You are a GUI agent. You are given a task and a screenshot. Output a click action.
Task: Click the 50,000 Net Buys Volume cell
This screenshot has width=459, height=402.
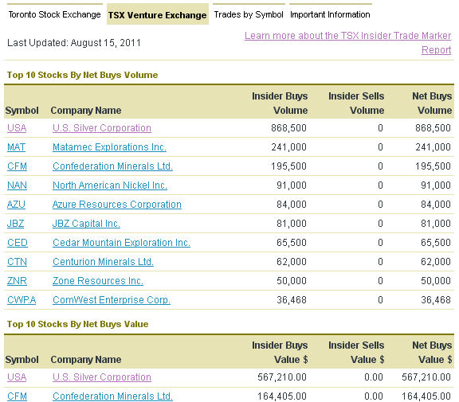point(436,281)
